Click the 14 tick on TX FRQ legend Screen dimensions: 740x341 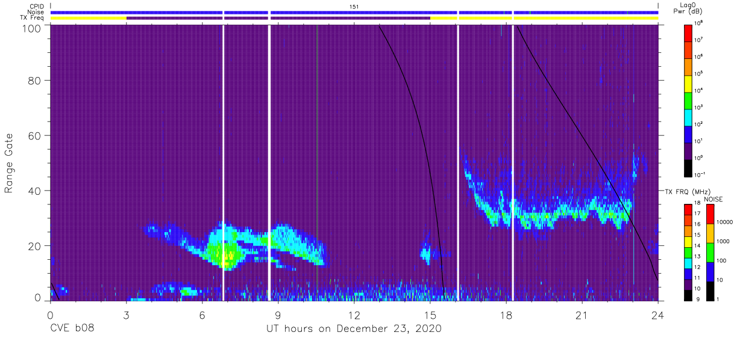(x=698, y=247)
